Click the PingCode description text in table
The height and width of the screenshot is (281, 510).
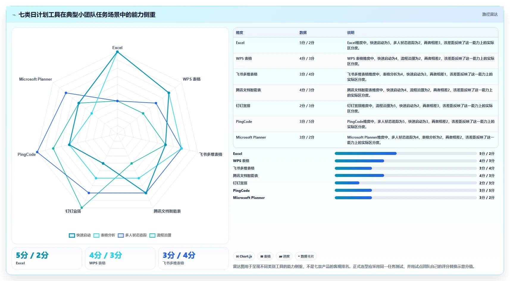tap(420, 124)
